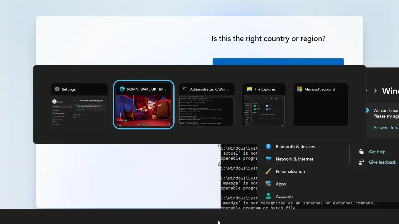Click the Give feedback person icon
Image resolution: width=399 pixels, height=224 pixels.
[361, 162]
